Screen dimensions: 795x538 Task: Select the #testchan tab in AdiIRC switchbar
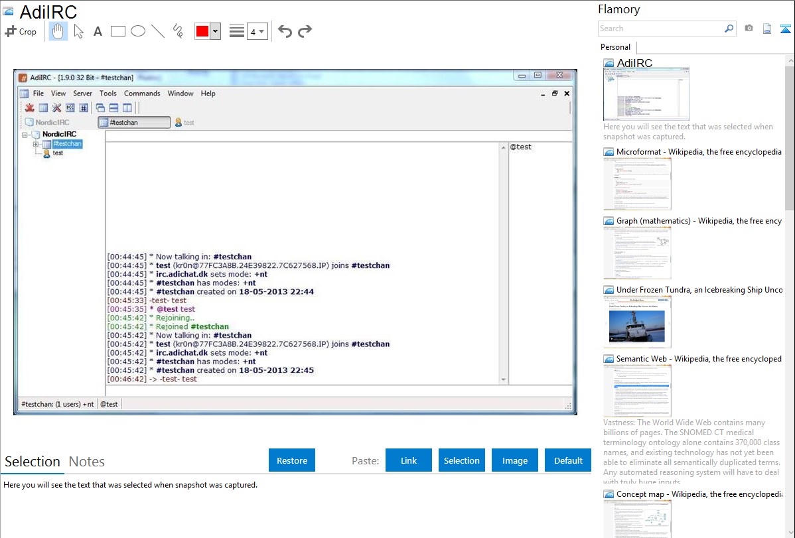134,122
